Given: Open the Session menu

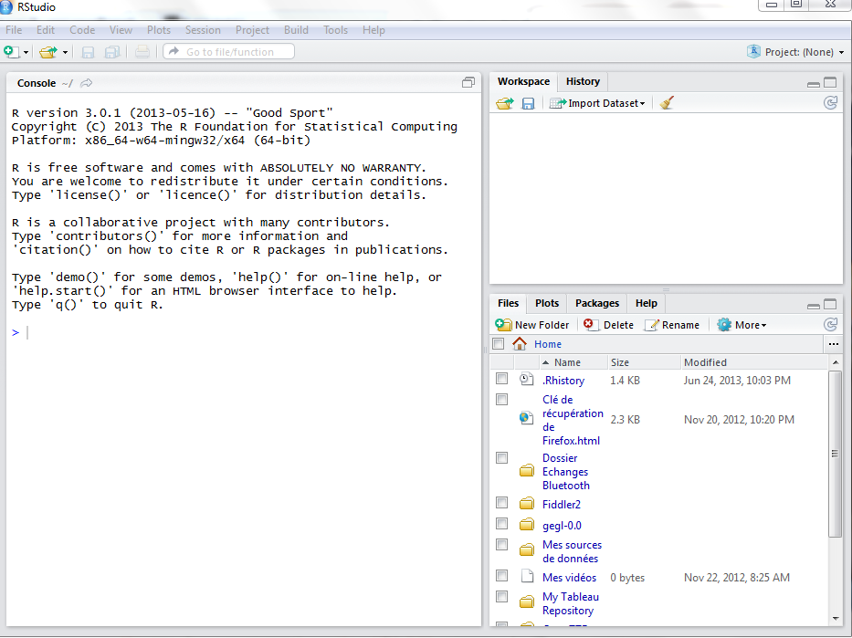Looking at the screenshot, I should tap(203, 30).
